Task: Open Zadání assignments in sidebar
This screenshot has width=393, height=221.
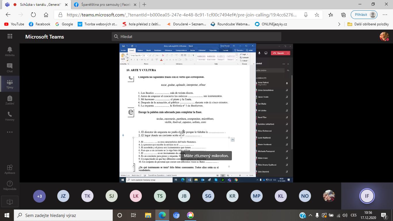Action: (9, 100)
